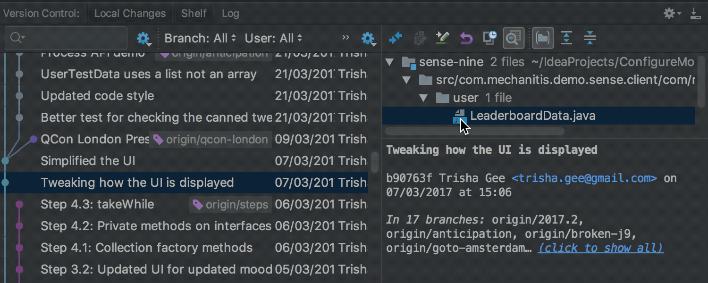708x283 pixels.
Task: Collapse all nodes in the changed files tree
Action: 590,38
